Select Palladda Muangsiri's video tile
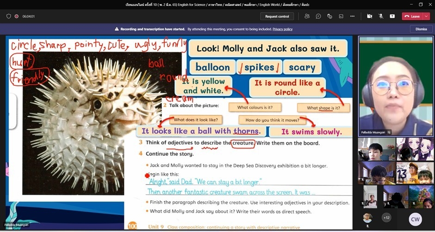The image size is (435, 232). pos(396,86)
